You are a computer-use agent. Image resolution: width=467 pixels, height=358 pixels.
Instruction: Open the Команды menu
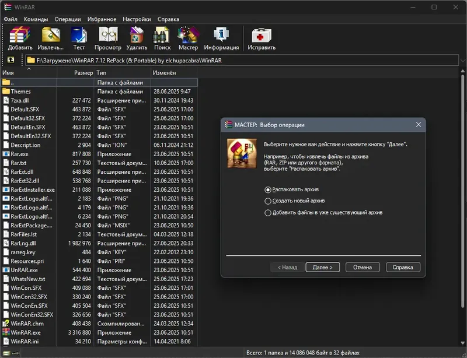click(x=36, y=19)
